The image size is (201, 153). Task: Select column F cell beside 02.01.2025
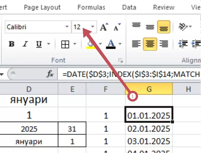106,128
